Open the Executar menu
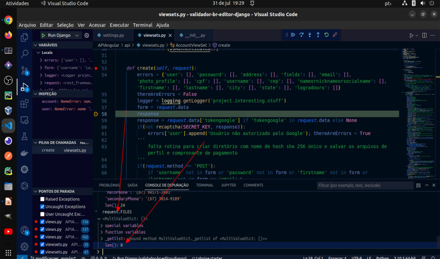Image resolution: width=440 pixels, height=259 pixels. 119,25
